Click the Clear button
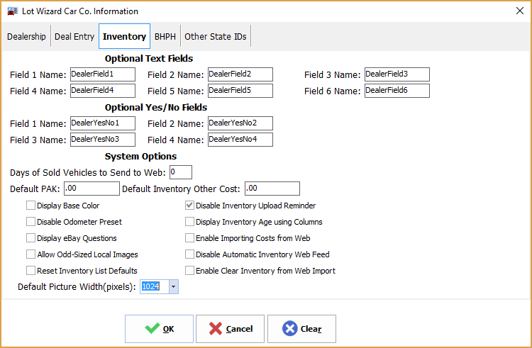532x348 pixels. 301,329
